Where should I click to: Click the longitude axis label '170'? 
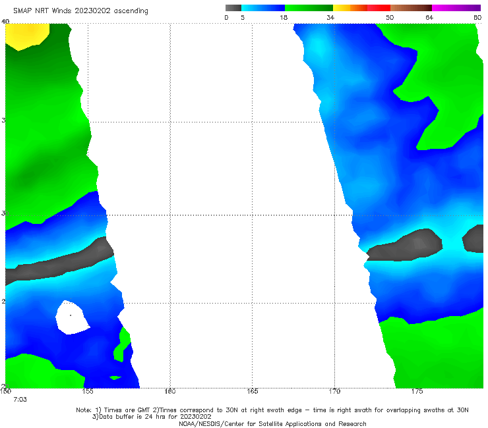pos(334,391)
